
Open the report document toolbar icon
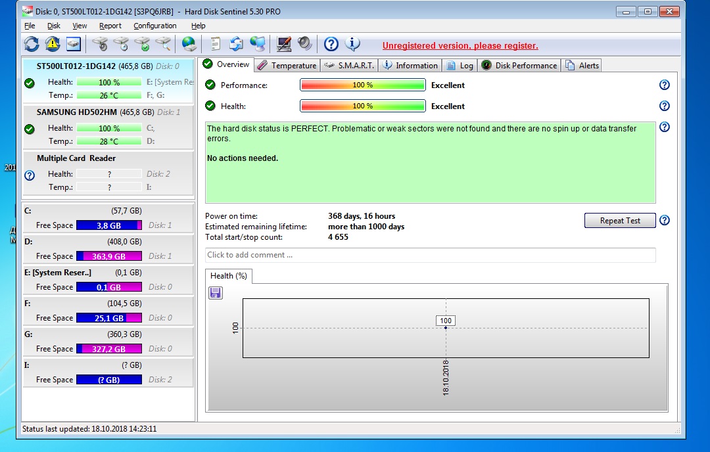pyautogui.click(x=216, y=43)
